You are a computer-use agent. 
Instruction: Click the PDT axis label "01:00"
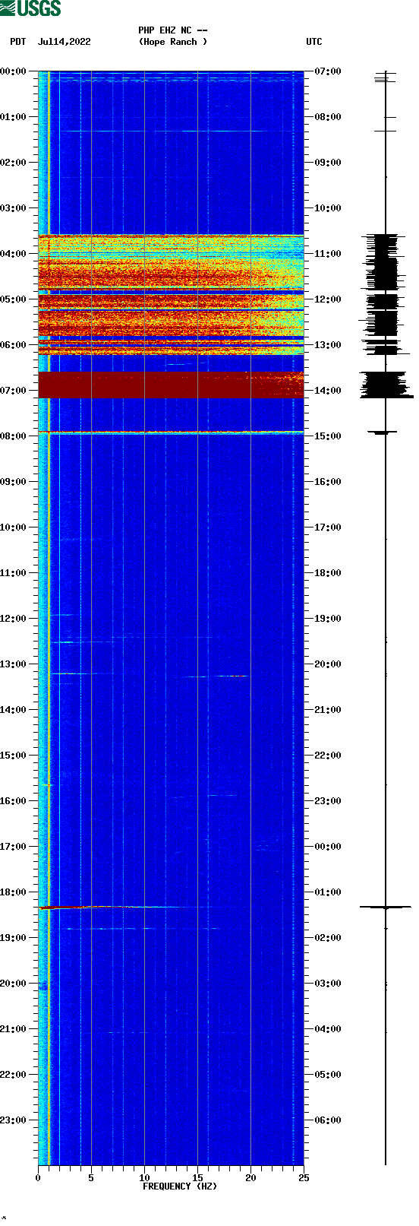tap(13, 117)
